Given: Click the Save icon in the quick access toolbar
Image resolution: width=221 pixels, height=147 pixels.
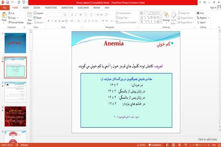Looking at the screenshot, I should [8, 2].
